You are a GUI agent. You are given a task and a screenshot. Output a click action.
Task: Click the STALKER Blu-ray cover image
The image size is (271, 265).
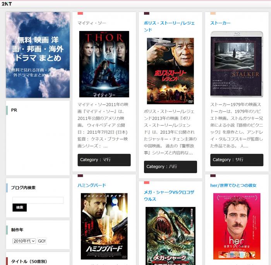click(x=237, y=64)
